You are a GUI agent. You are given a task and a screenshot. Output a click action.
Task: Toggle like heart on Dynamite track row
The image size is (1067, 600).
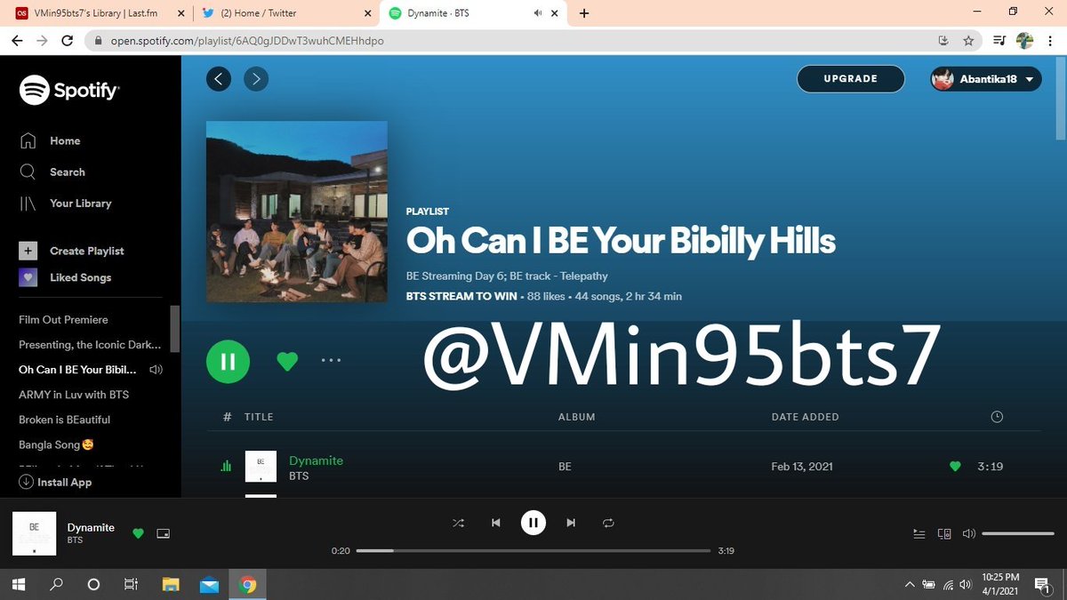tap(955, 466)
